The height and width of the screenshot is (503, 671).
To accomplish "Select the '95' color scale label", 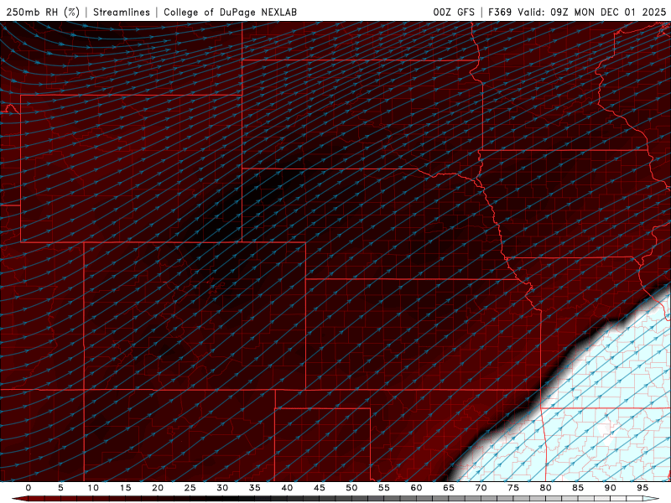I will [x=642, y=488].
